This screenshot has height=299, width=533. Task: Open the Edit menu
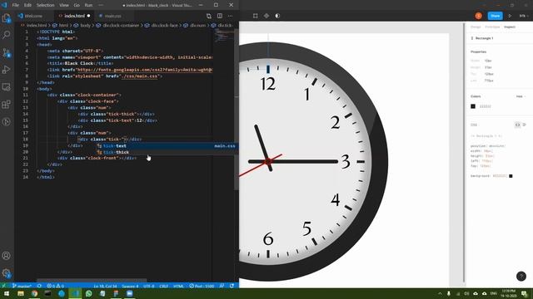click(27, 5)
